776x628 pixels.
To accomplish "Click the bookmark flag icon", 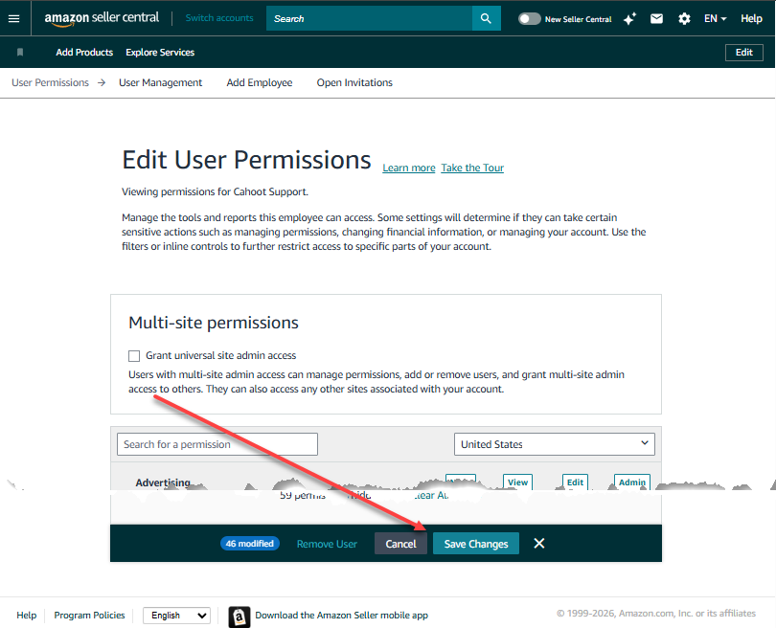I will pos(20,52).
